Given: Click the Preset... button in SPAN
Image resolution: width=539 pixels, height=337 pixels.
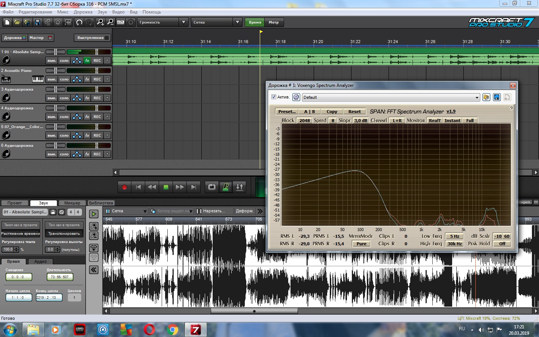Looking at the screenshot, I should coord(287,112).
